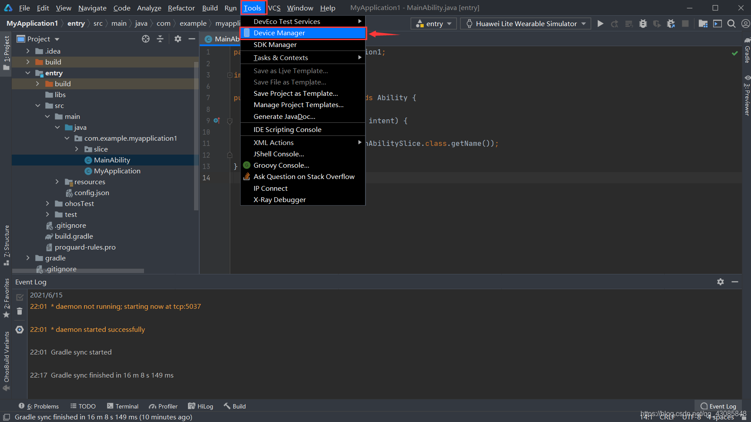Image resolution: width=751 pixels, height=422 pixels.
Task: Expand the ohosTest folder arrow
Action: click(47, 203)
